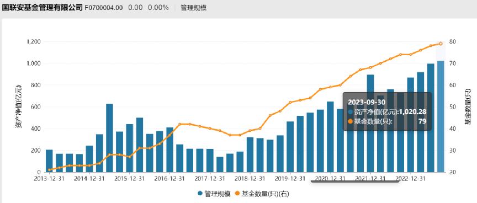The width and height of the screenshot is (477, 203).
Task: Click the gray horizontal scrollbar under axis
Action: (354, 181)
